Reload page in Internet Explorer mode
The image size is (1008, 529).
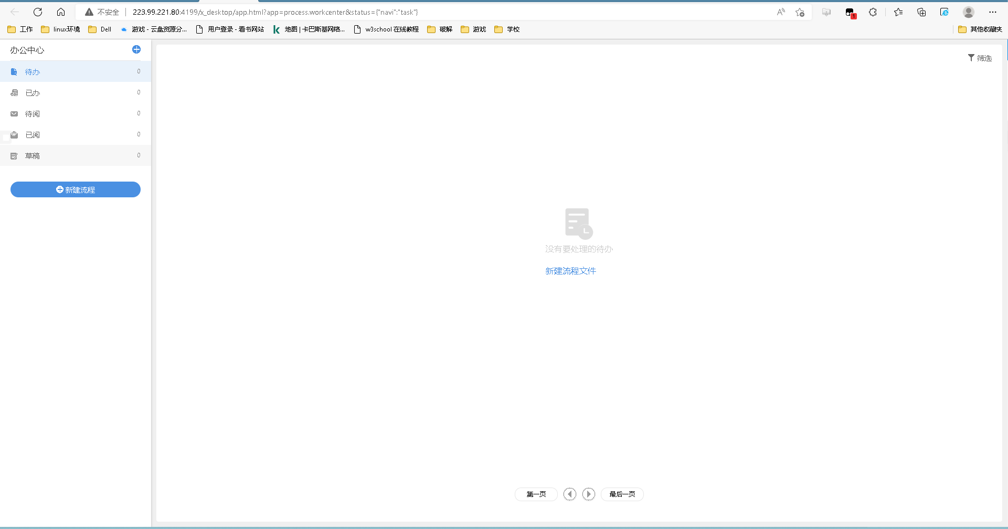pos(944,12)
